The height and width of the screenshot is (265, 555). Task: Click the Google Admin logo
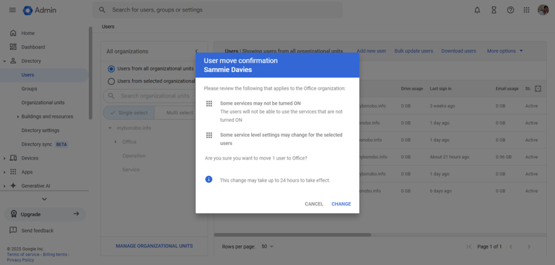40,10
